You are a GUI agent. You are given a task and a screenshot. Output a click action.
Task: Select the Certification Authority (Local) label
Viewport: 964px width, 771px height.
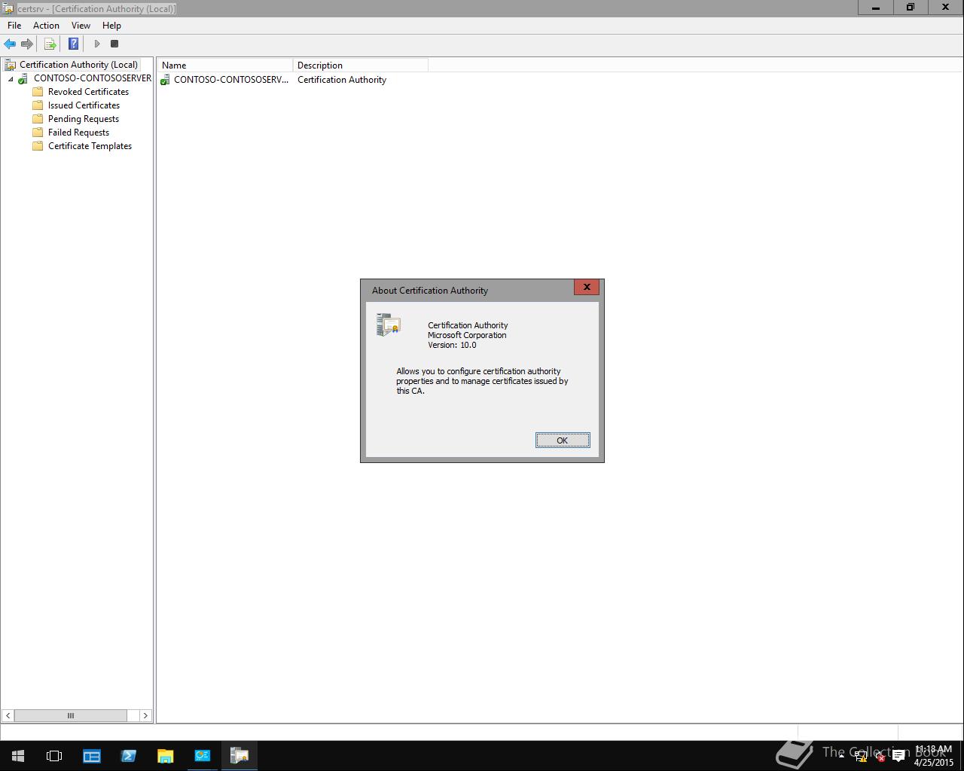(78, 65)
